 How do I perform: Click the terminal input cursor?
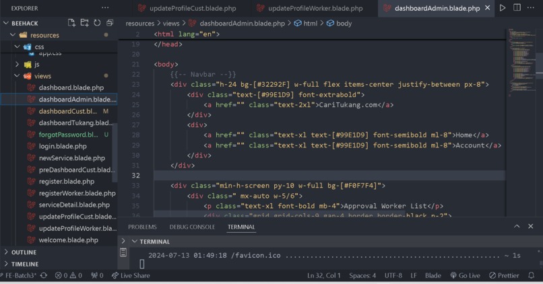click(142, 264)
